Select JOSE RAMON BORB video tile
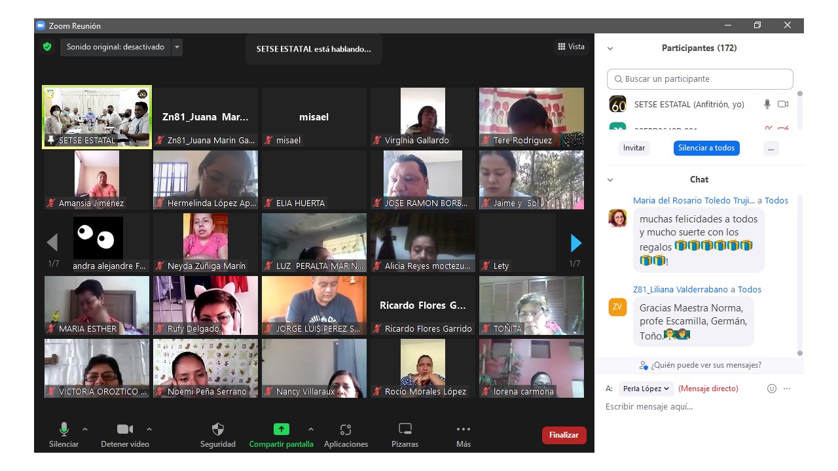The width and height of the screenshot is (838, 471). pyautogui.click(x=423, y=180)
